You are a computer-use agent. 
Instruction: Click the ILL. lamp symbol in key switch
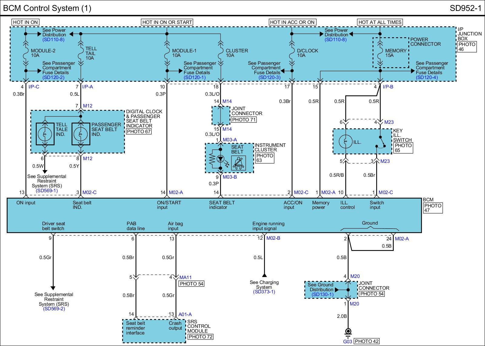coord(346,142)
